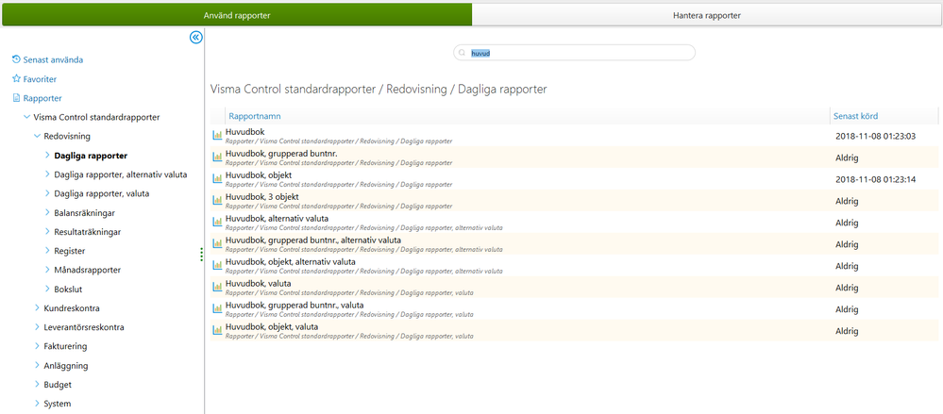Viewport: 943px width, 414px height.
Task: Select the Anläggning tree item
Action: coord(65,365)
